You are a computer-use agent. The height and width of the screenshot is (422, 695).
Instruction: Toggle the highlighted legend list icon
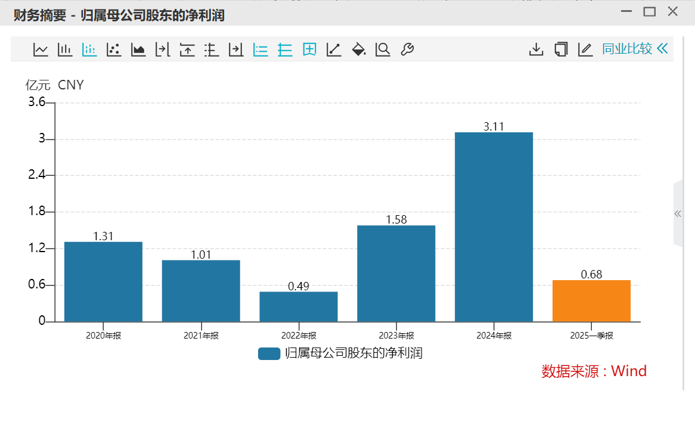pos(260,49)
